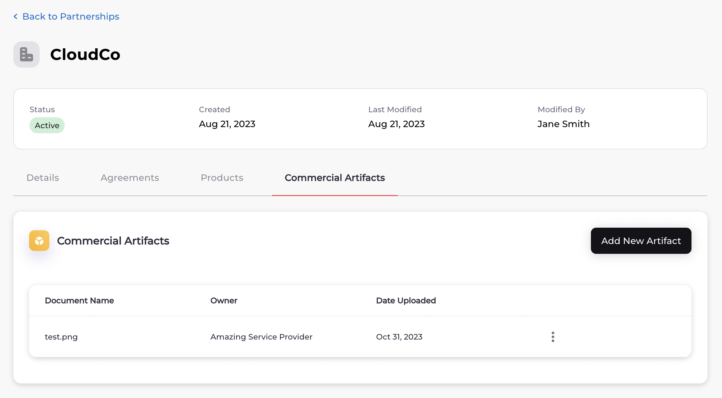
Task: Click the yellow Commercial Artifacts cube icon
Action: pyautogui.click(x=39, y=240)
